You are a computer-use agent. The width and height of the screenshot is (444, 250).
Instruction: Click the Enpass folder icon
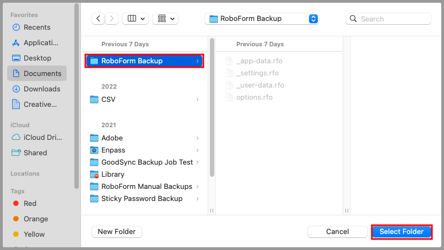94,150
